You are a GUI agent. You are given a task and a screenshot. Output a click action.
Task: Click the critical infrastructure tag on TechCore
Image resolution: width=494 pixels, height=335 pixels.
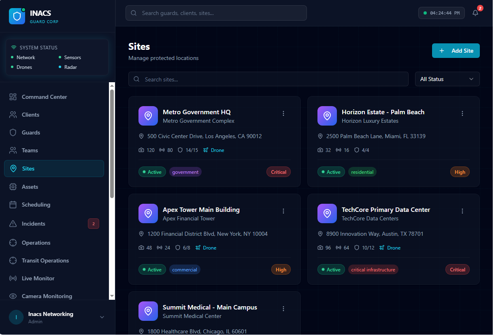click(x=373, y=270)
